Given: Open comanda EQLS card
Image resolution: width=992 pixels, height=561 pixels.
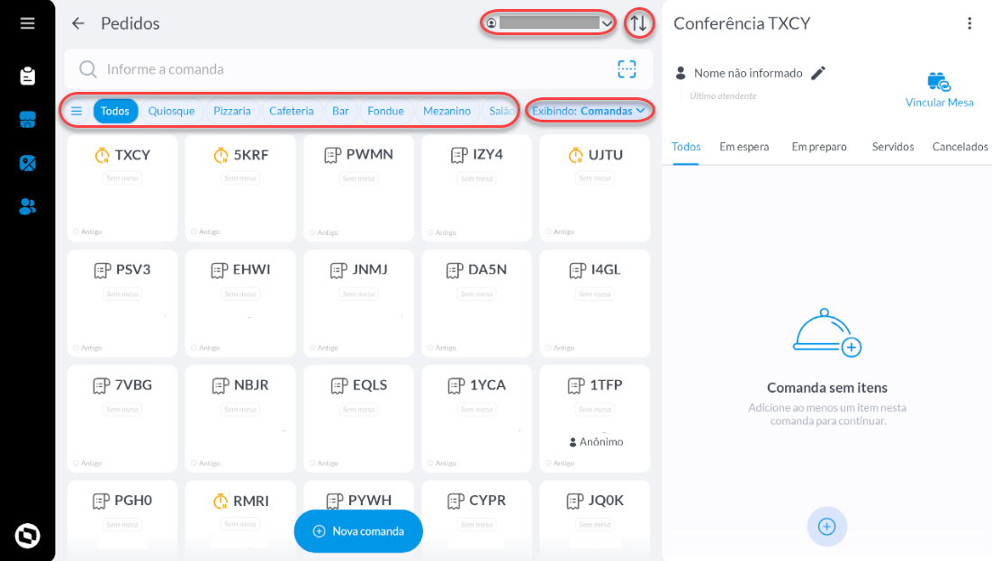Looking at the screenshot, I should pos(358,419).
